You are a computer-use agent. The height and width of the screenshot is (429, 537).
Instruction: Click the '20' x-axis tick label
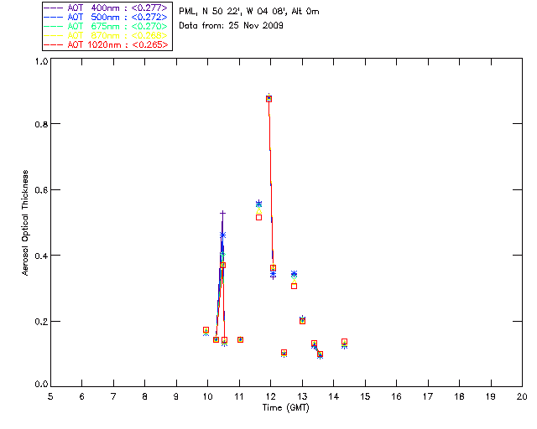pos(522,396)
